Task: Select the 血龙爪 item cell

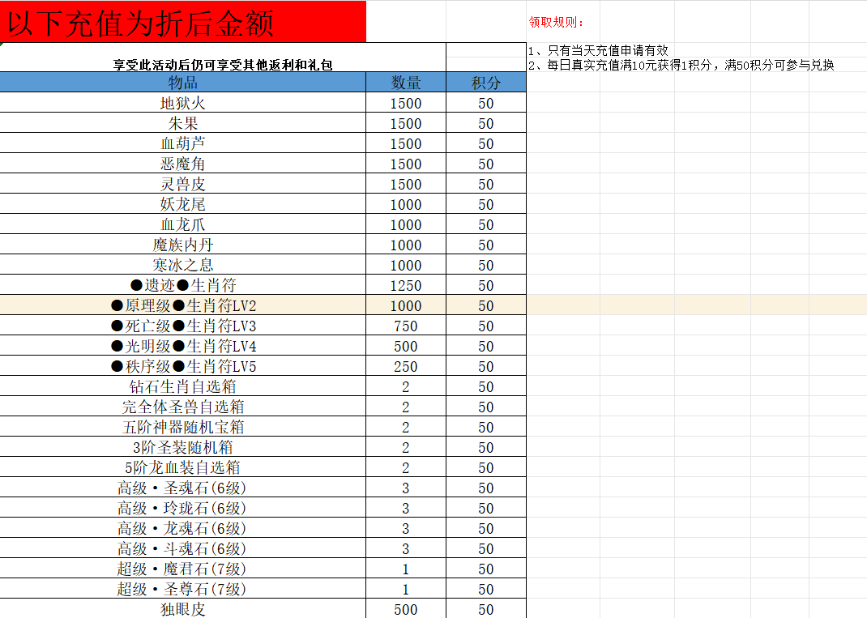Action: point(182,224)
